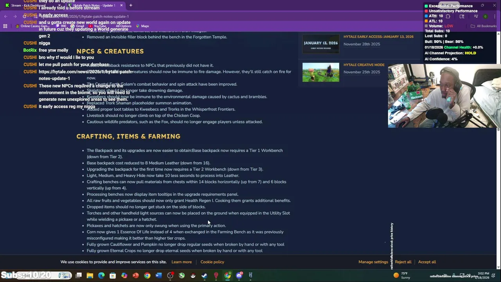Open the browser three-dot menu
Screen dimensions: 501x282
tap(496, 16)
